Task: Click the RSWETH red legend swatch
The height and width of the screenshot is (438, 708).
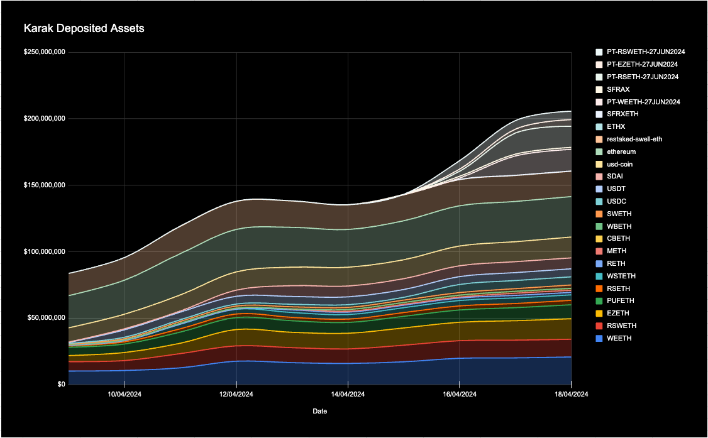Action: pos(599,326)
